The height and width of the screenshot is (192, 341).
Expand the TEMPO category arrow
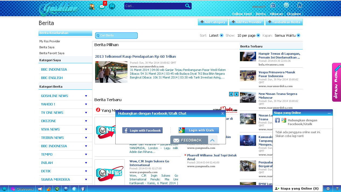(x=86, y=154)
